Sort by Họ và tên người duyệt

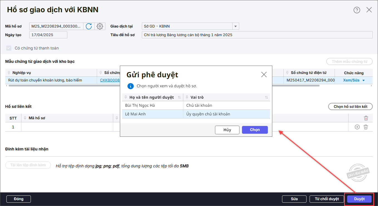coord(179,97)
